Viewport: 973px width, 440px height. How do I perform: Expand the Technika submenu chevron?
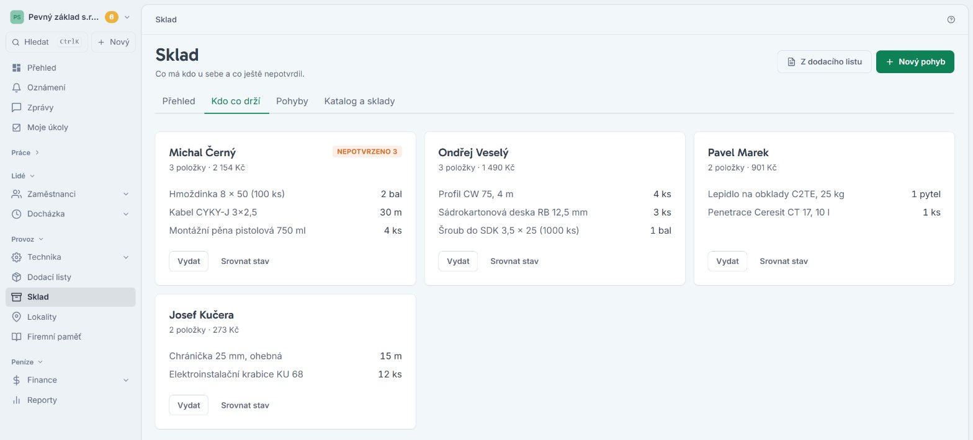click(x=126, y=257)
